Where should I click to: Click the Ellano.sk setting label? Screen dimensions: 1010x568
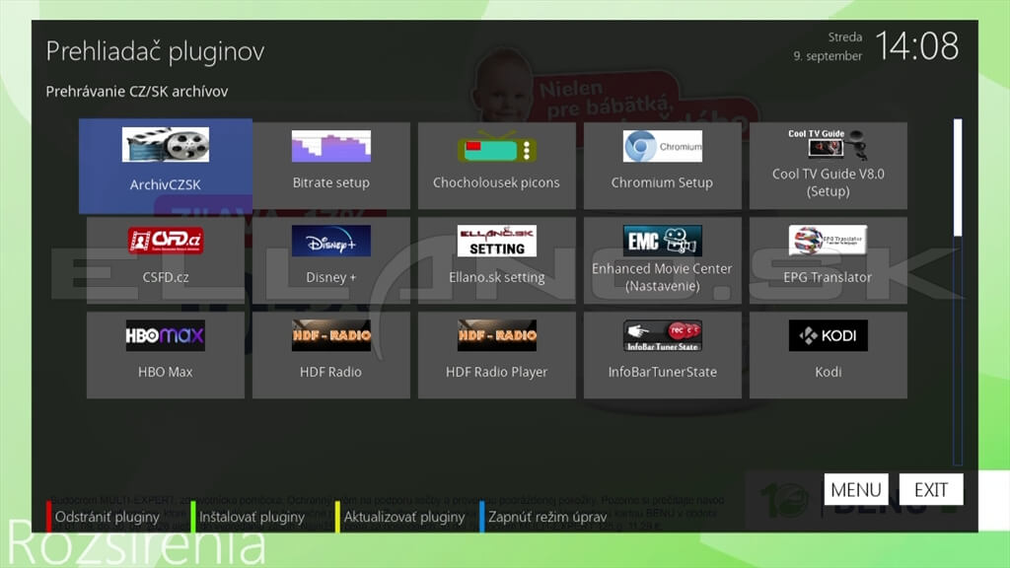click(x=497, y=277)
